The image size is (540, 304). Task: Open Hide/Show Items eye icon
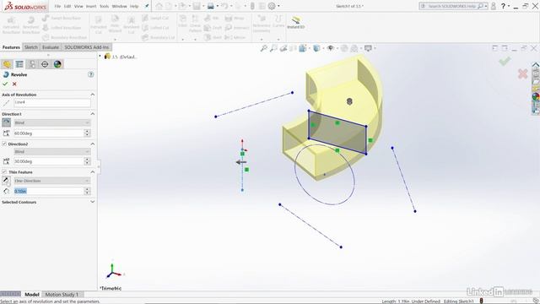330,48
